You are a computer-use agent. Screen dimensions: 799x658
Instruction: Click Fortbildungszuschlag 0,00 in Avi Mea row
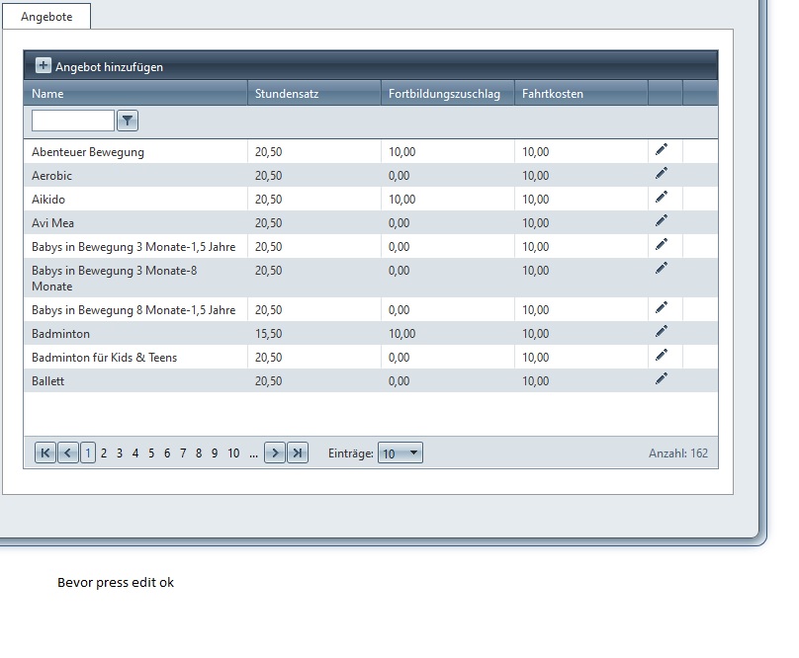(x=399, y=222)
